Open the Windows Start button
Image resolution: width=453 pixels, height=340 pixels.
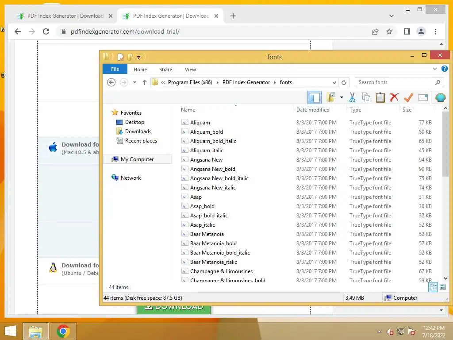click(11, 331)
